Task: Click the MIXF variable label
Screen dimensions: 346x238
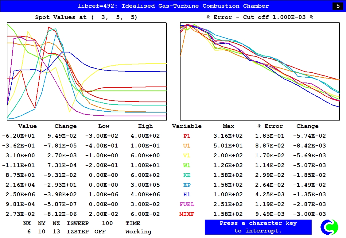Action: click(187, 214)
